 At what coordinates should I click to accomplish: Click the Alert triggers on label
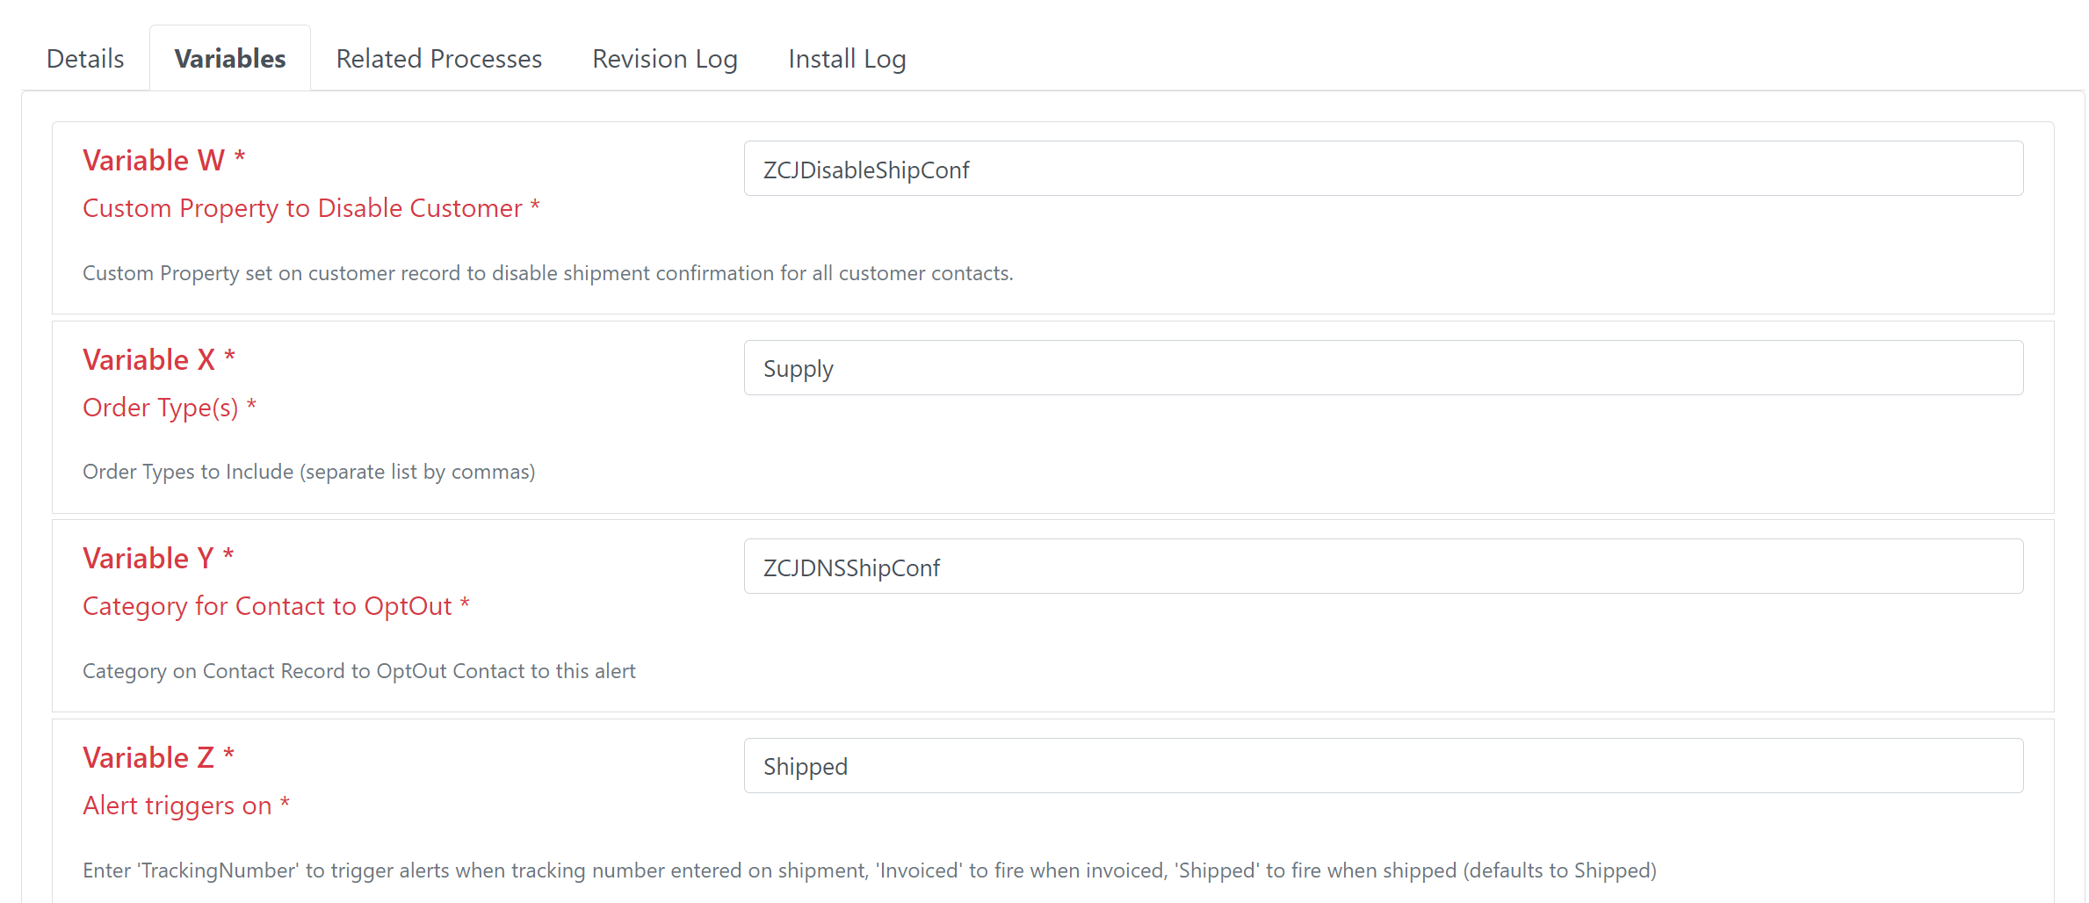tap(177, 805)
